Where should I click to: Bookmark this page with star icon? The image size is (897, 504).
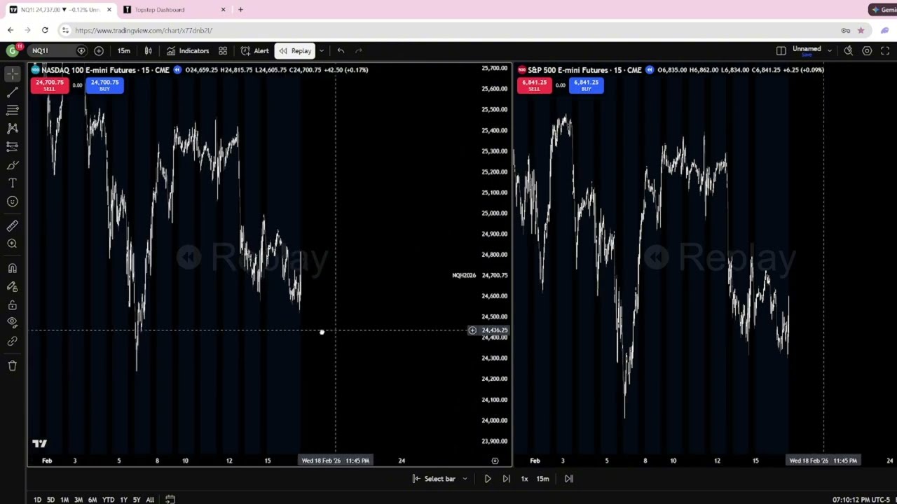click(861, 30)
